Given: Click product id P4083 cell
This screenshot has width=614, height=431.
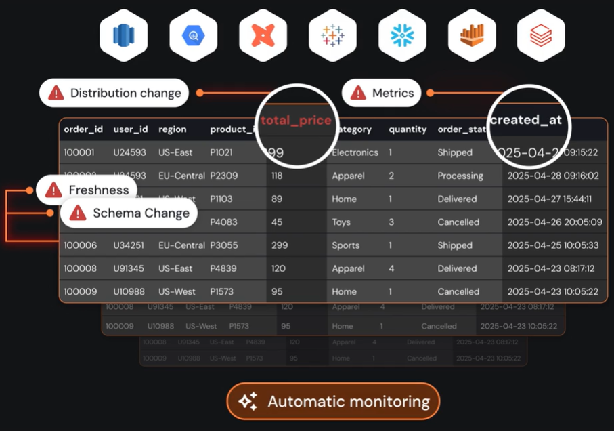Looking at the screenshot, I should 223,222.
